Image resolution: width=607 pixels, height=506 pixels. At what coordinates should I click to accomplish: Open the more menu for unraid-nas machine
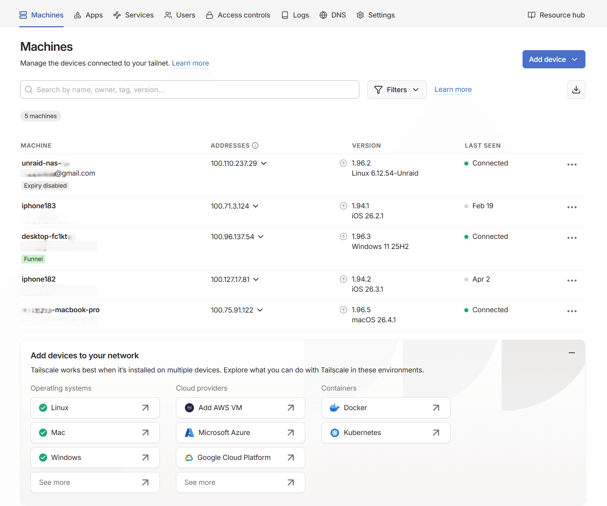[x=572, y=165]
